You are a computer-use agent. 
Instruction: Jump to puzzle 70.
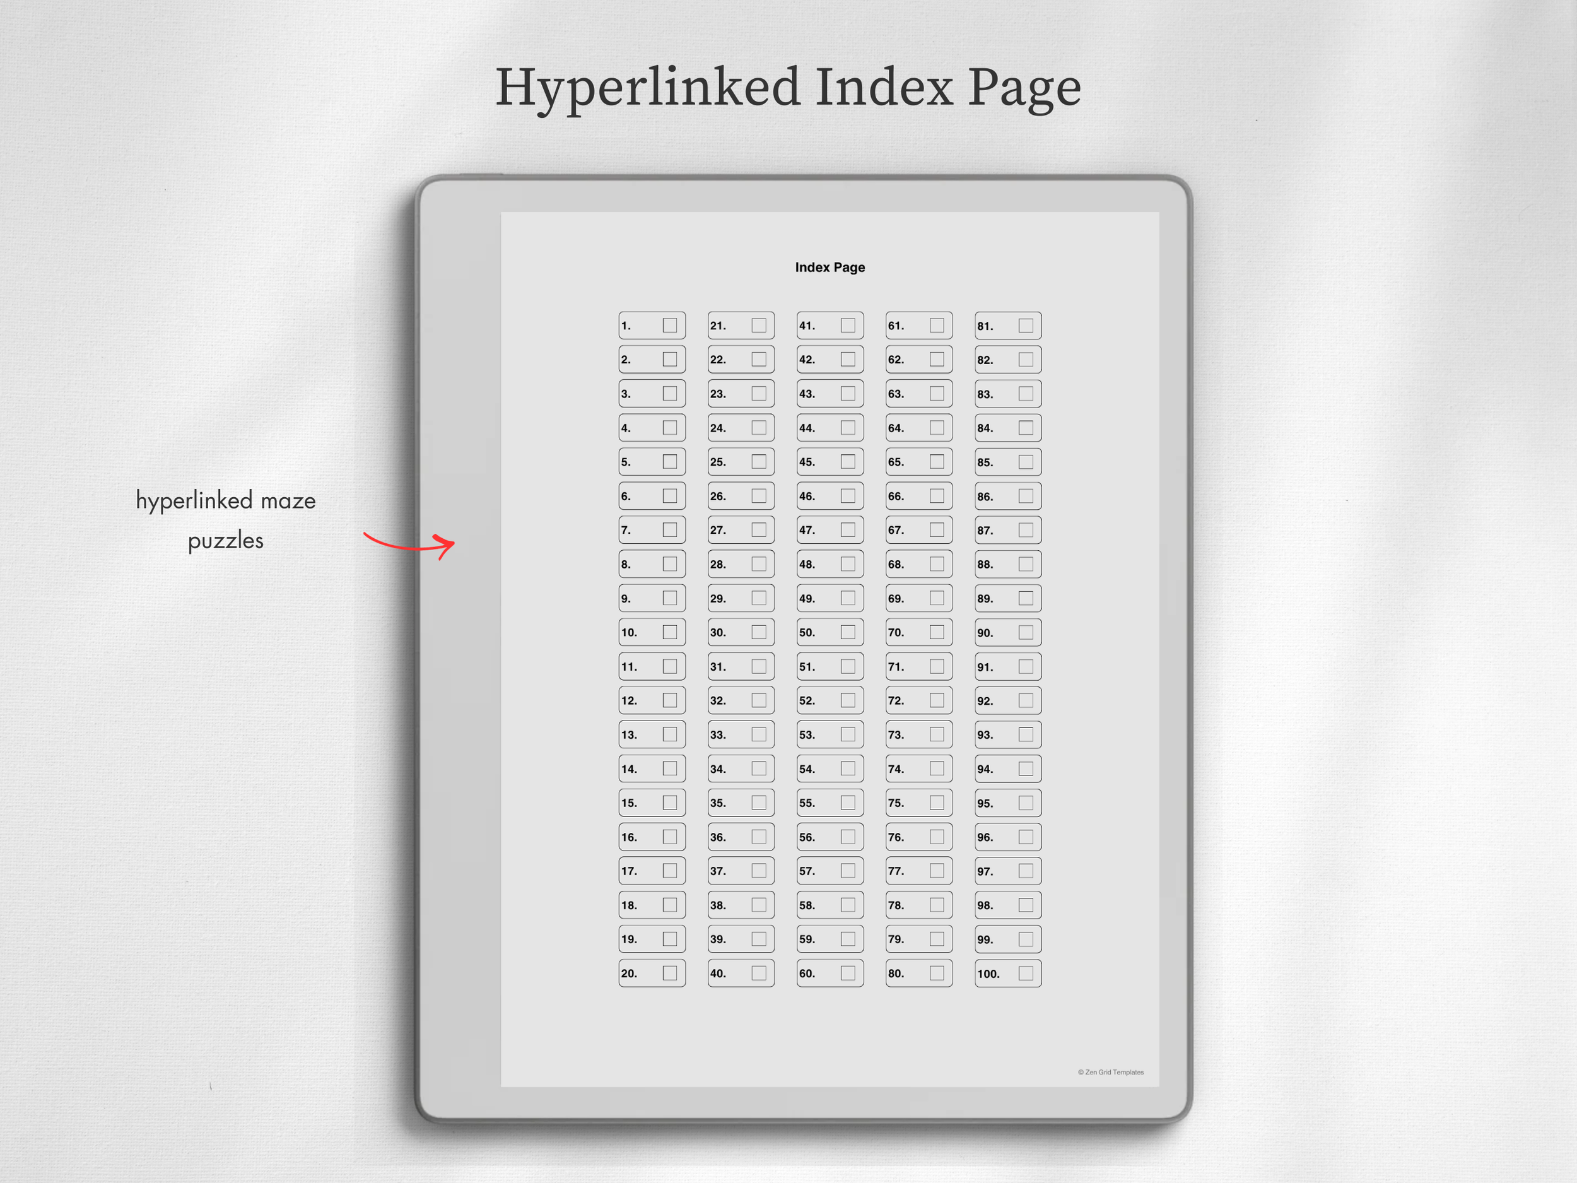919,632
